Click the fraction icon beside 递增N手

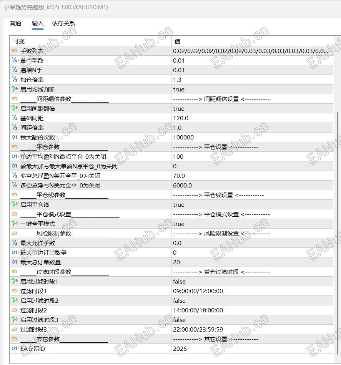point(15,70)
